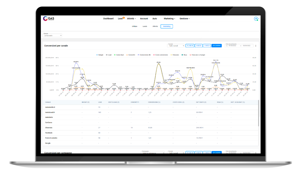The height and width of the screenshot is (173, 301).
Task: Open the Canale 'Tutti i canali' dropdown
Action: pyautogui.click(x=176, y=46)
